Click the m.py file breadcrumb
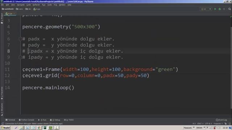Image resolution: width=232 pixels, height=130 pixels. coord(37,9)
